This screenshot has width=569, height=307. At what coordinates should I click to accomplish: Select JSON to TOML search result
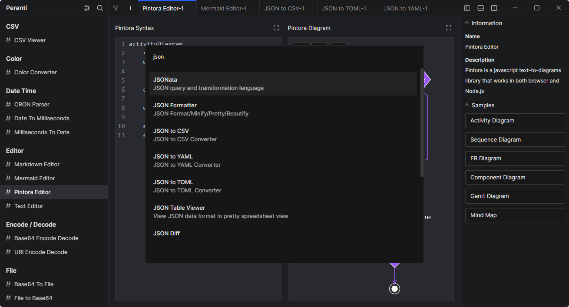tap(283, 186)
